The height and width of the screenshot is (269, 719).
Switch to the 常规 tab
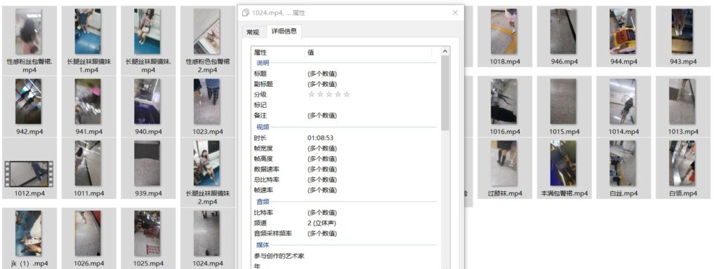(x=253, y=32)
